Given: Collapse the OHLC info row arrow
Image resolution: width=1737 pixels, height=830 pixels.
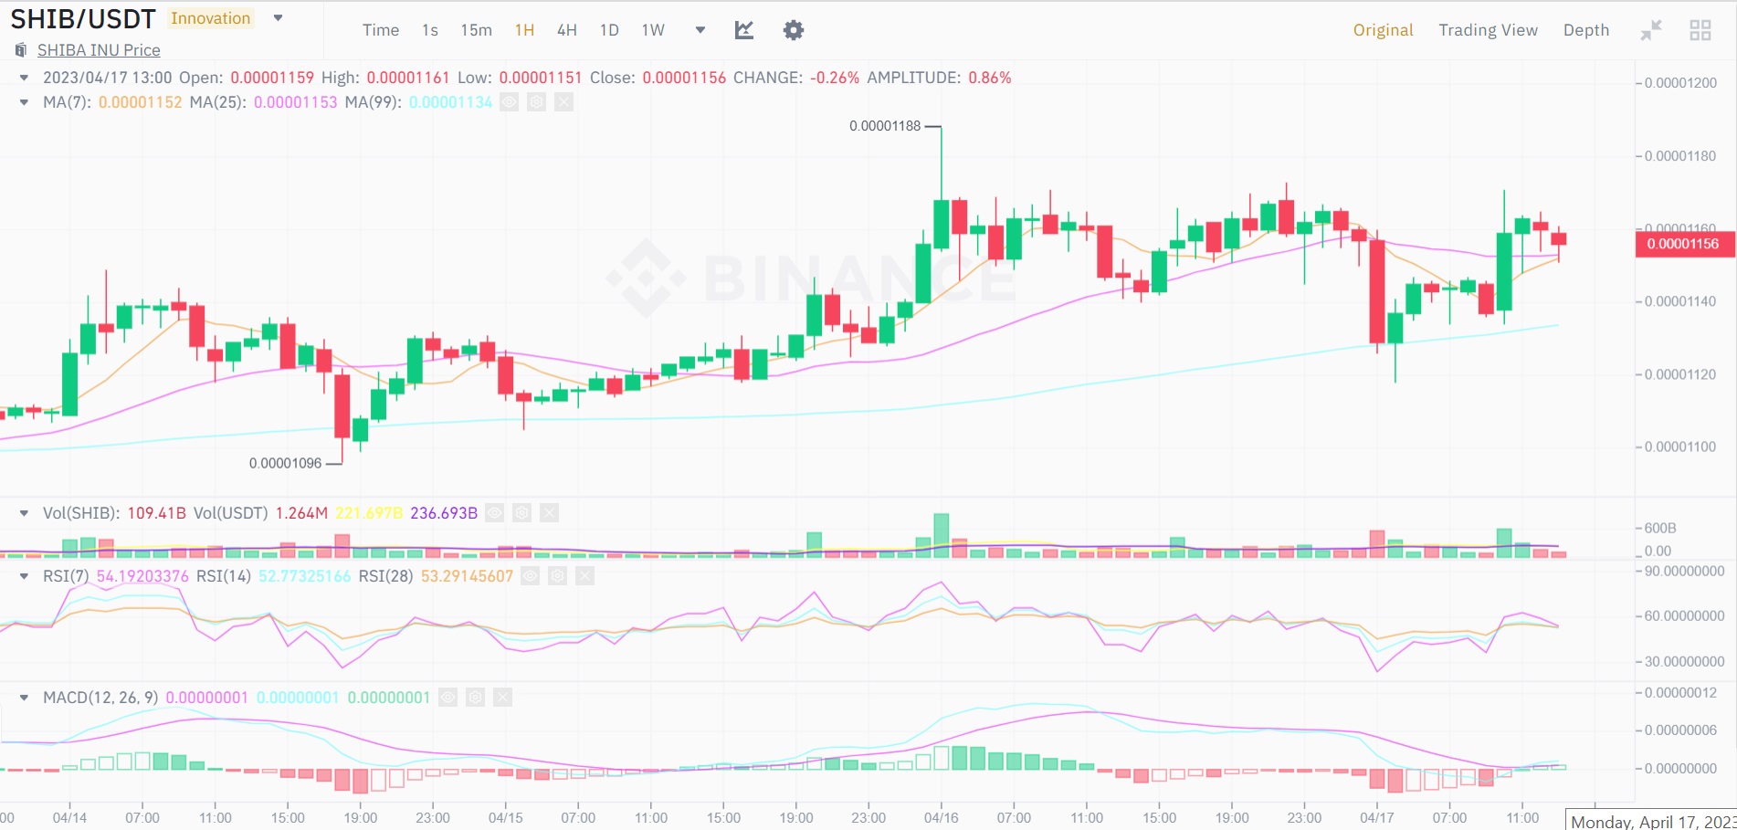Looking at the screenshot, I should pyautogui.click(x=24, y=78).
